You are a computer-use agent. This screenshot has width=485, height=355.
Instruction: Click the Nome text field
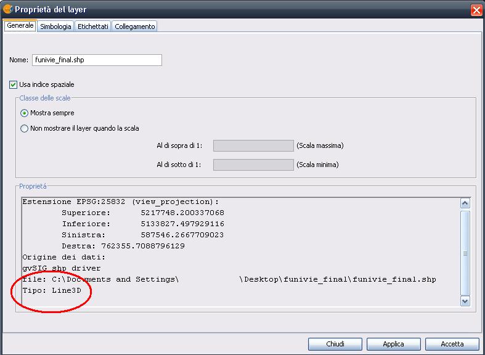(96, 60)
